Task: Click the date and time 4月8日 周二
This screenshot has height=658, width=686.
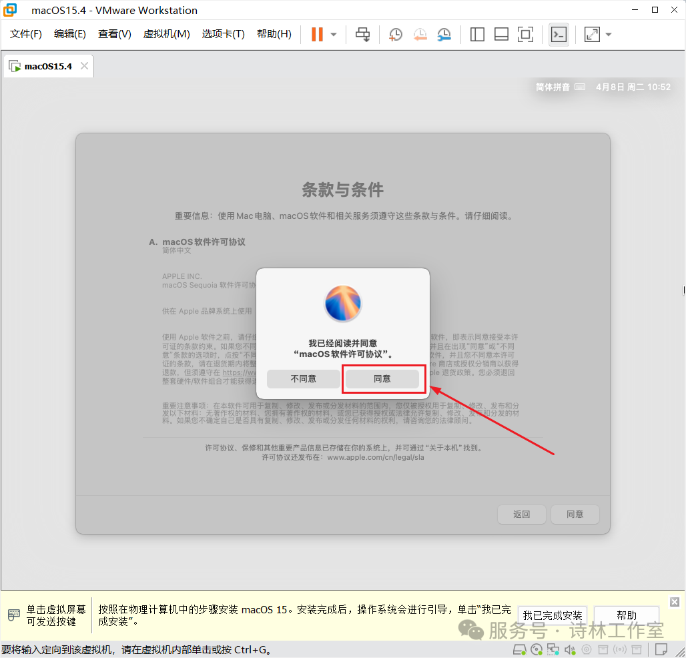Action: pyautogui.click(x=633, y=87)
